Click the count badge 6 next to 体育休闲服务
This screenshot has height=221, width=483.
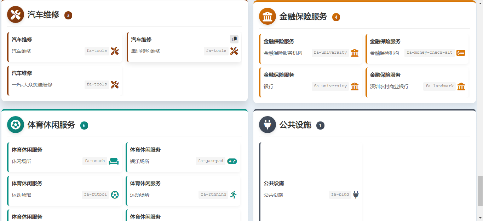84,125
